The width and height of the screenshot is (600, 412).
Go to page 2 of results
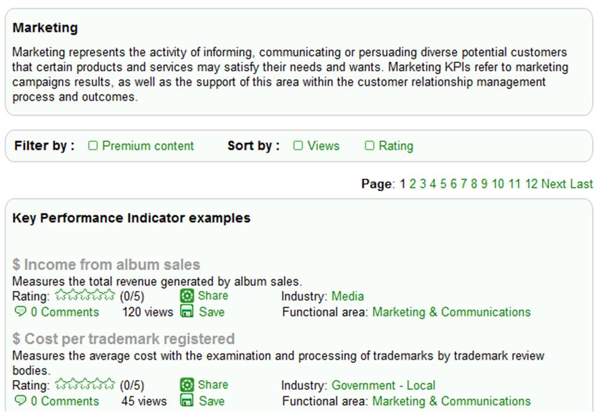tap(412, 184)
